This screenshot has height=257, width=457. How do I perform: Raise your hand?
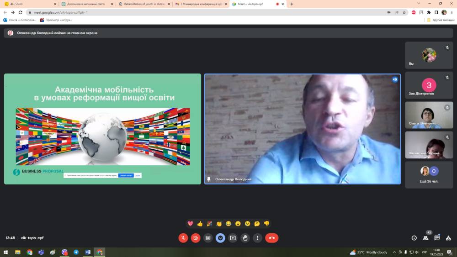coord(245,238)
